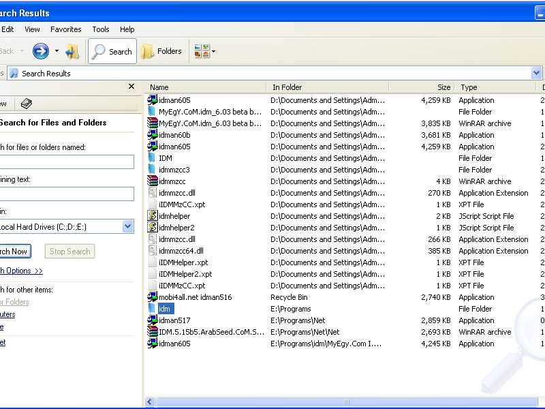Click the idmmzcc64.dll file icon
Screen dimensions: 545x409
pos(152,251)
